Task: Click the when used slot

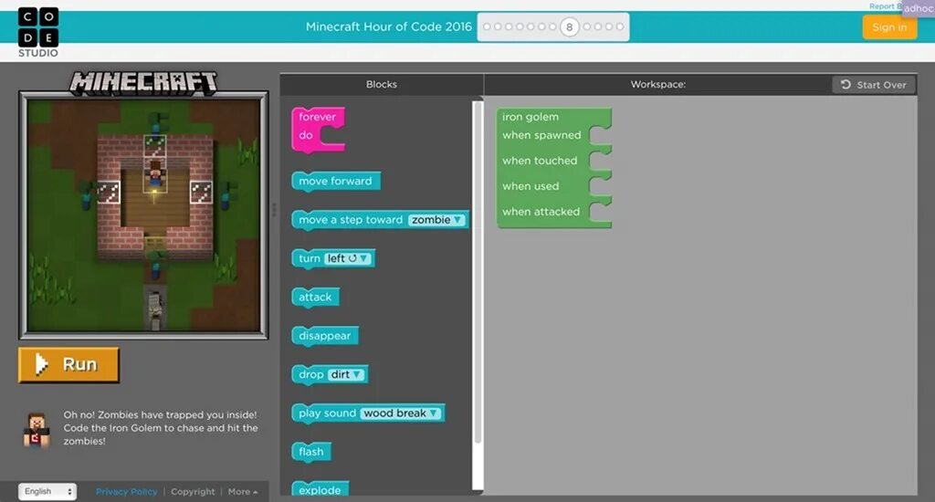Action: pos(601,186)
